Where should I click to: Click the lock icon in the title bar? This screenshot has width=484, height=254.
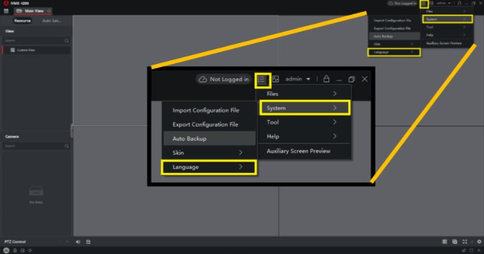point(458,4)
